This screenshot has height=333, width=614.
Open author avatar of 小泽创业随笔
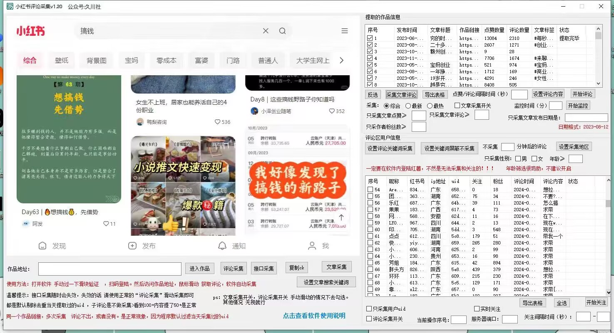click(254, 111)
